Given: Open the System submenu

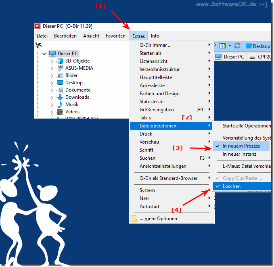Looking at the screenshot, I should 172,190.
